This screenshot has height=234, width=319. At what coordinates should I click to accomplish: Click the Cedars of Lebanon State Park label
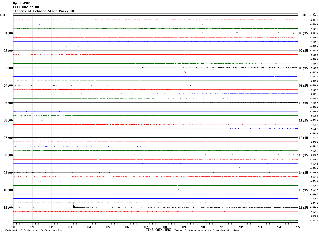pyautogui.click(x=44, y=11)
